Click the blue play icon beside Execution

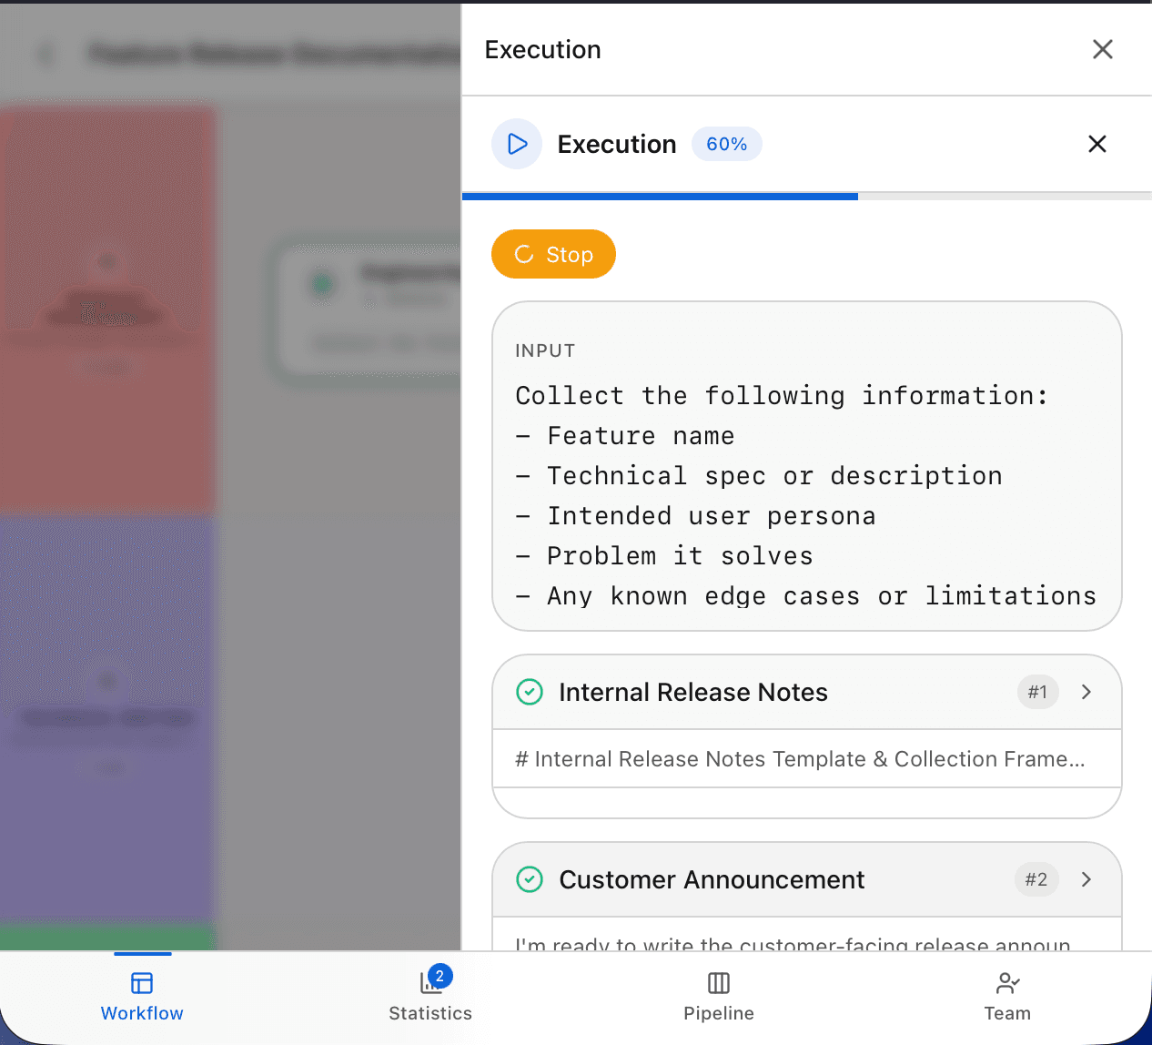[516, 144]
